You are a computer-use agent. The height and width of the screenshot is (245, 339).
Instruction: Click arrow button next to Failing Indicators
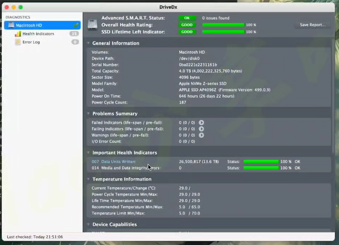point(201,129)
